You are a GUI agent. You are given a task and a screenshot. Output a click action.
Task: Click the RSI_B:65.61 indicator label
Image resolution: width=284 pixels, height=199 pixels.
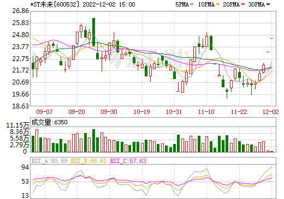pos(88,161)
